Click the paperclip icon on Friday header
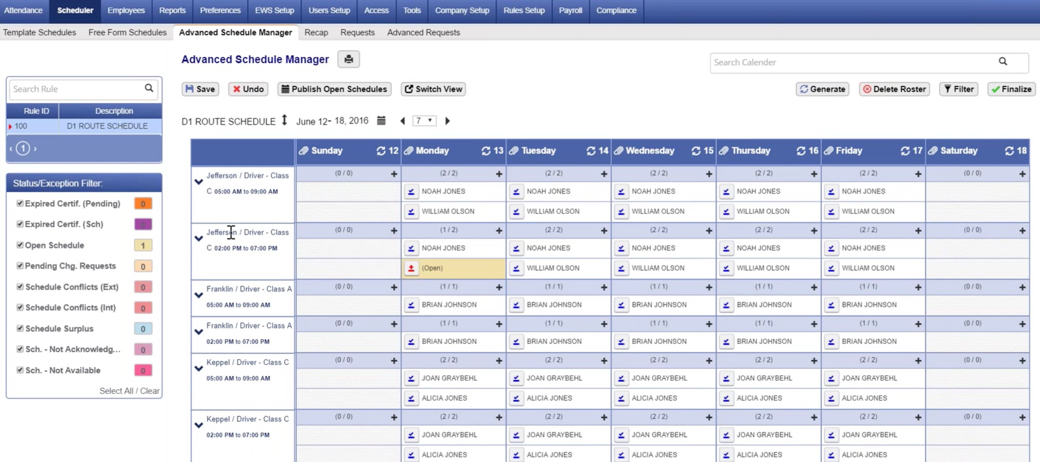Image resolution: width=1040 pixels, height=462 pixels. click(x=829, y=150)
